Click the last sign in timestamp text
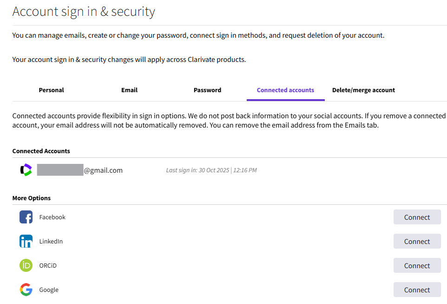The image size is (447, 304). point(211,170)
